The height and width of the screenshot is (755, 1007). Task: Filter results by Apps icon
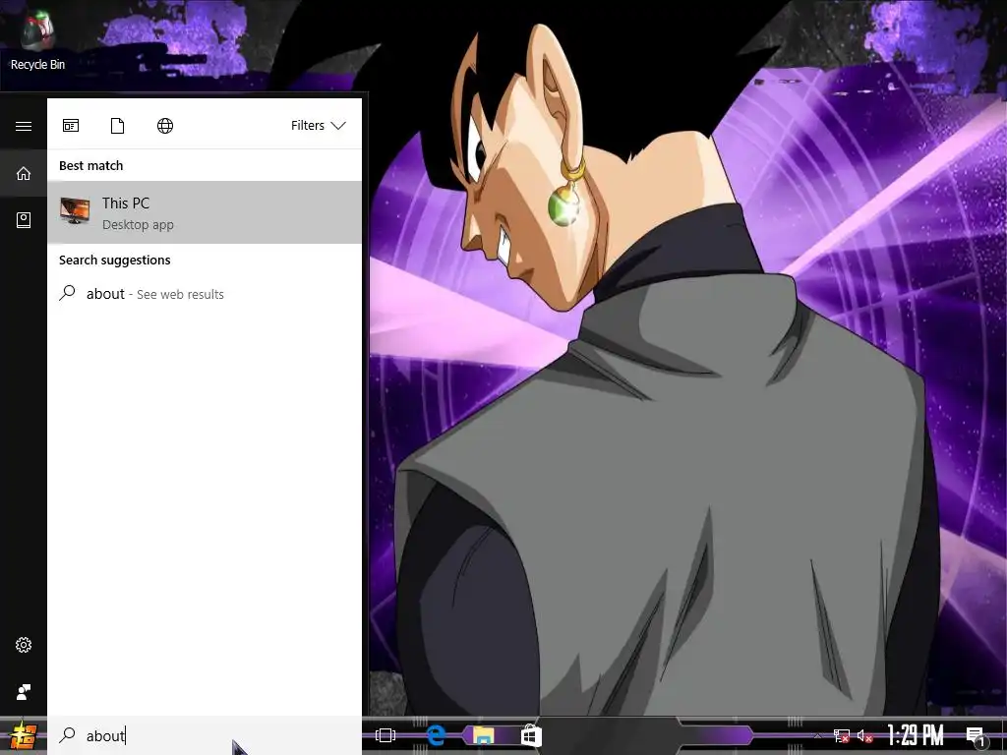click(71, 125)
